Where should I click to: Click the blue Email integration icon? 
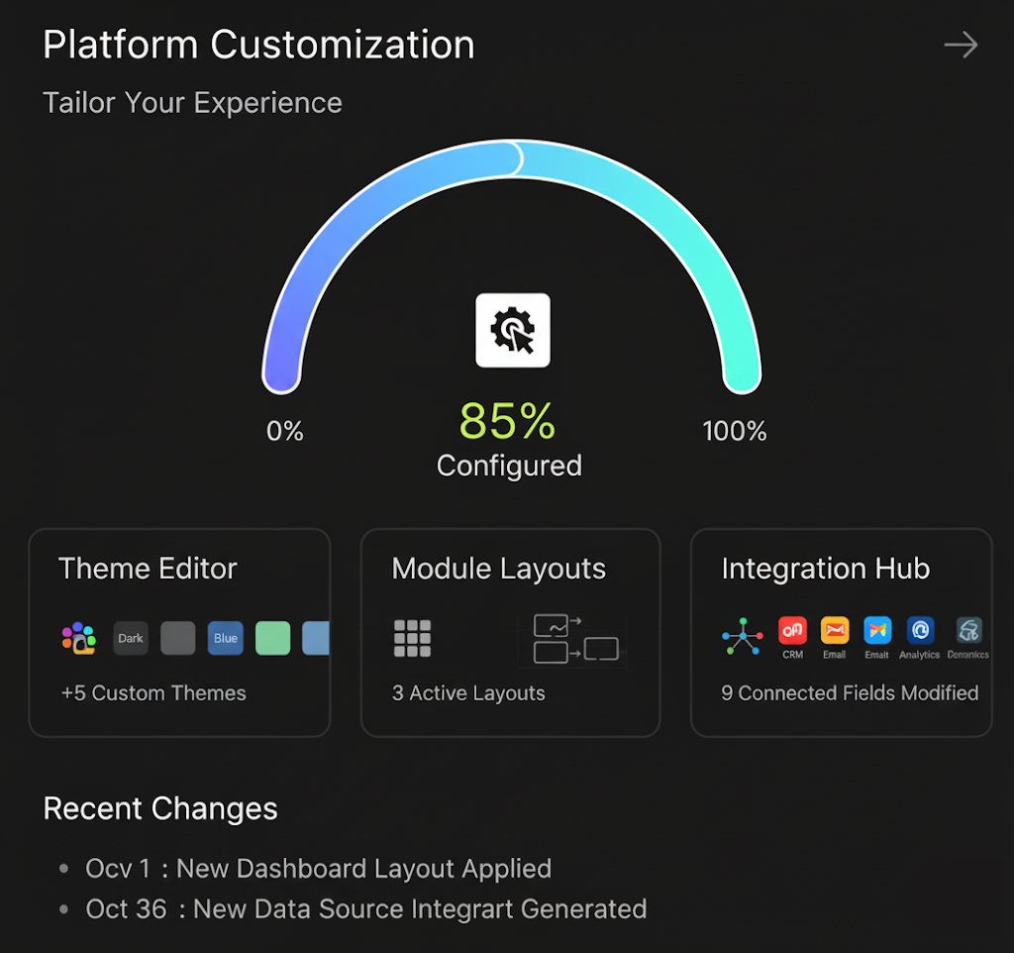pyautogui.click(x=877, y=631)
